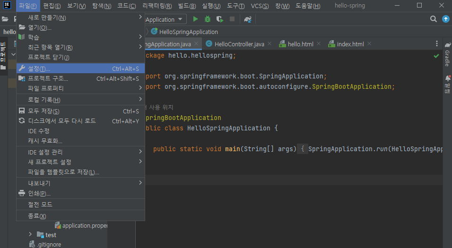
Task: Click the main method name in editor
Action: click(232, 149)
